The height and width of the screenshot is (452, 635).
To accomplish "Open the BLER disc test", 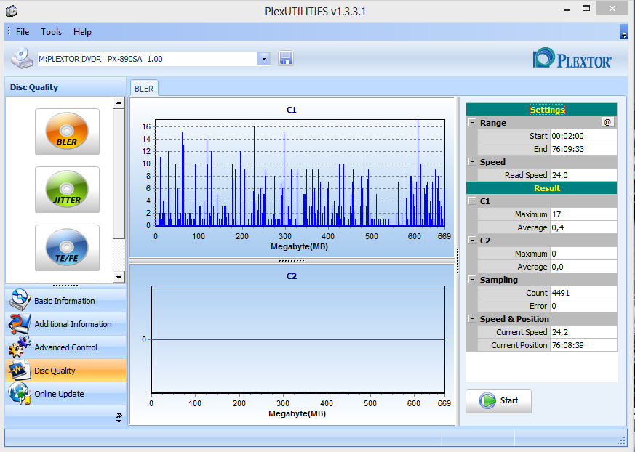I will click(x=67, y=132).
